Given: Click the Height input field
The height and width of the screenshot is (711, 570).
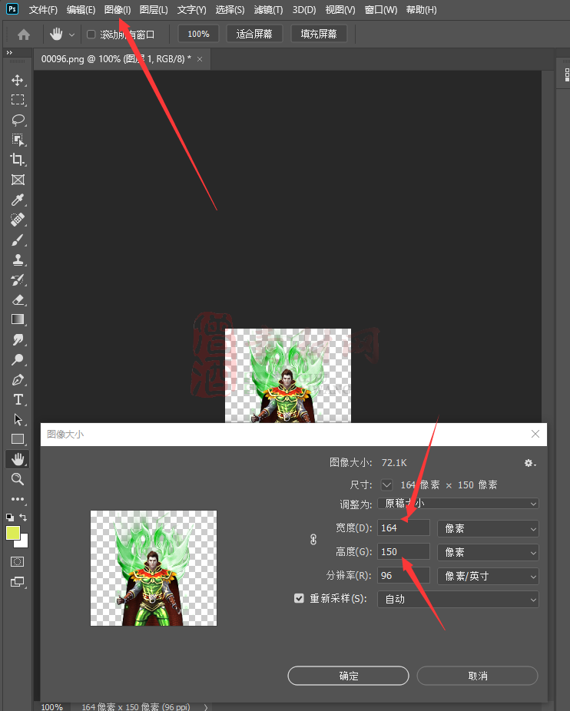Looking at the screenshot, I should [x=403, y=552].
